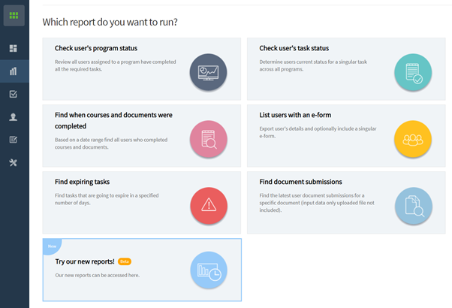
Task: Click the dark program status chart icon
Action: click(x=208, y=72)
